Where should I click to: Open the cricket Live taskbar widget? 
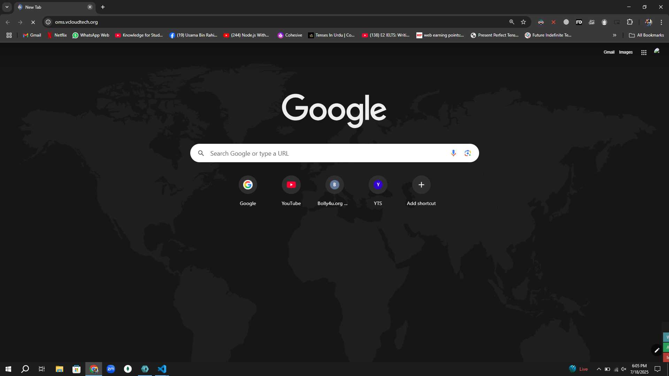point(578,369)
